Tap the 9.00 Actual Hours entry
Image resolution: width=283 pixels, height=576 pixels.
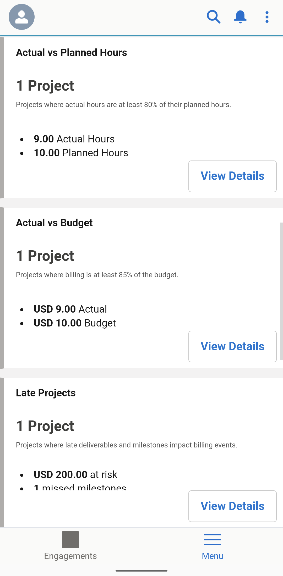[74, 139]
